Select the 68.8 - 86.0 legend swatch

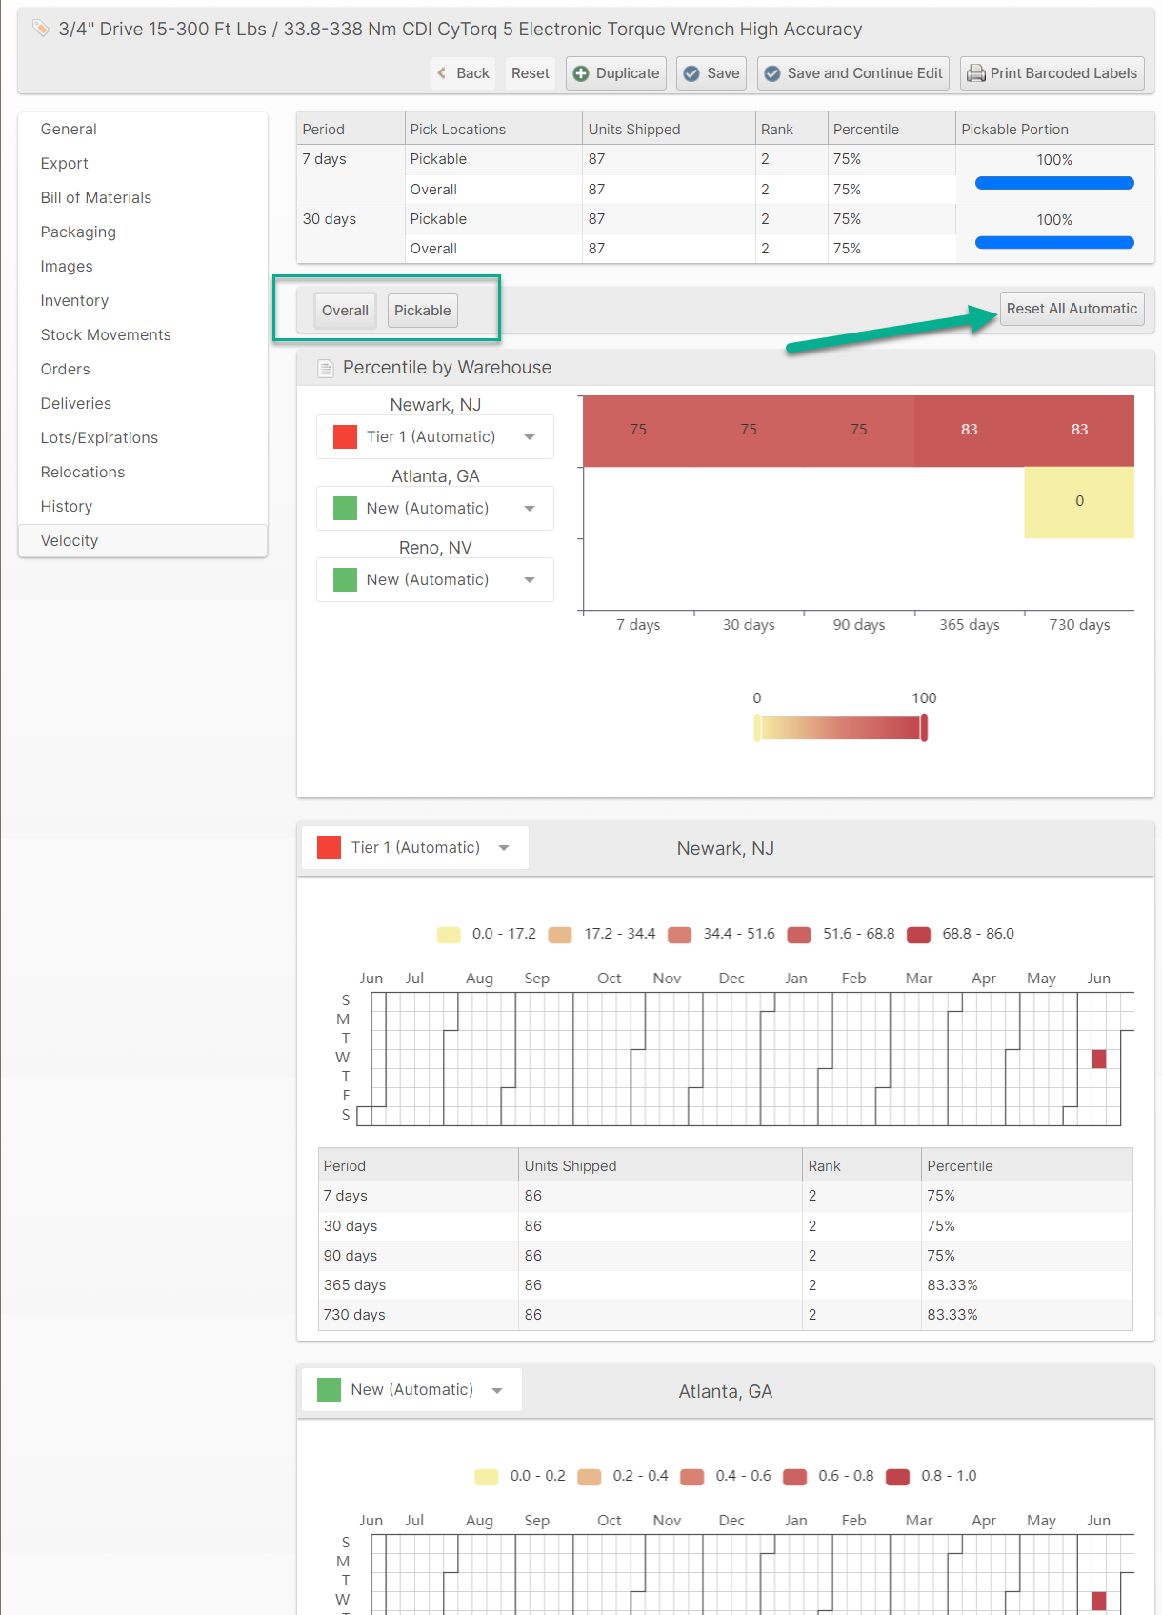click(918, 935)
